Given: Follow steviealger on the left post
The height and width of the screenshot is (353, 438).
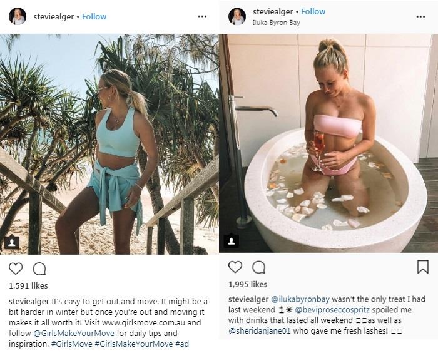Looking at the screenshot, I should pyautogui.click(x=94, y=16).
